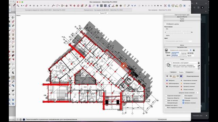Collapse the 'Настройки тени' panel
Viewport: 218px width, 122px height.
[182, 47]
